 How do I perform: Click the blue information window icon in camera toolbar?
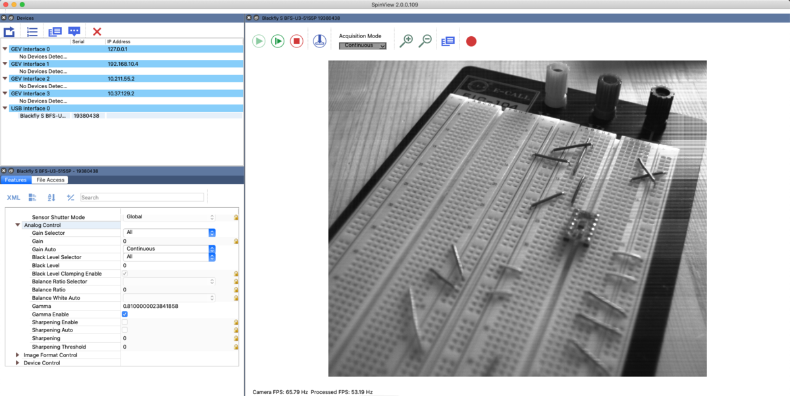tap(448, 41)
